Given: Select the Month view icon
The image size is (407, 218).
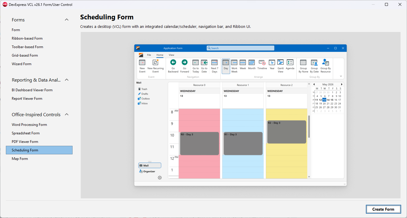Looking at the screenshot, I should [252, 62].
